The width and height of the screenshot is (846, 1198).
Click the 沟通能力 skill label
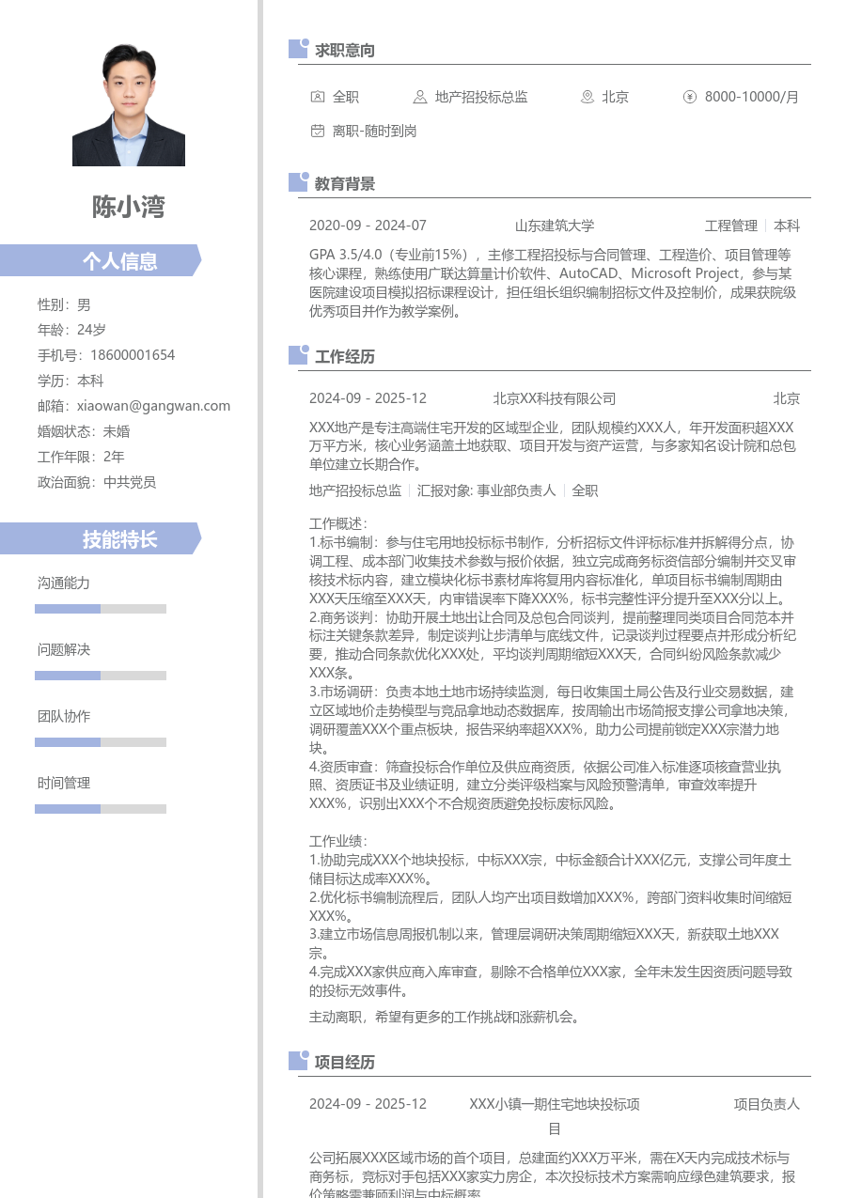pos(64,583)
